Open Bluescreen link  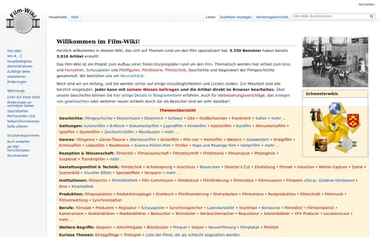210,167
